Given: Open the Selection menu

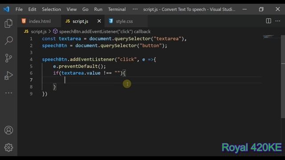Looking at the screenshot, I should [x=52, y=9].
